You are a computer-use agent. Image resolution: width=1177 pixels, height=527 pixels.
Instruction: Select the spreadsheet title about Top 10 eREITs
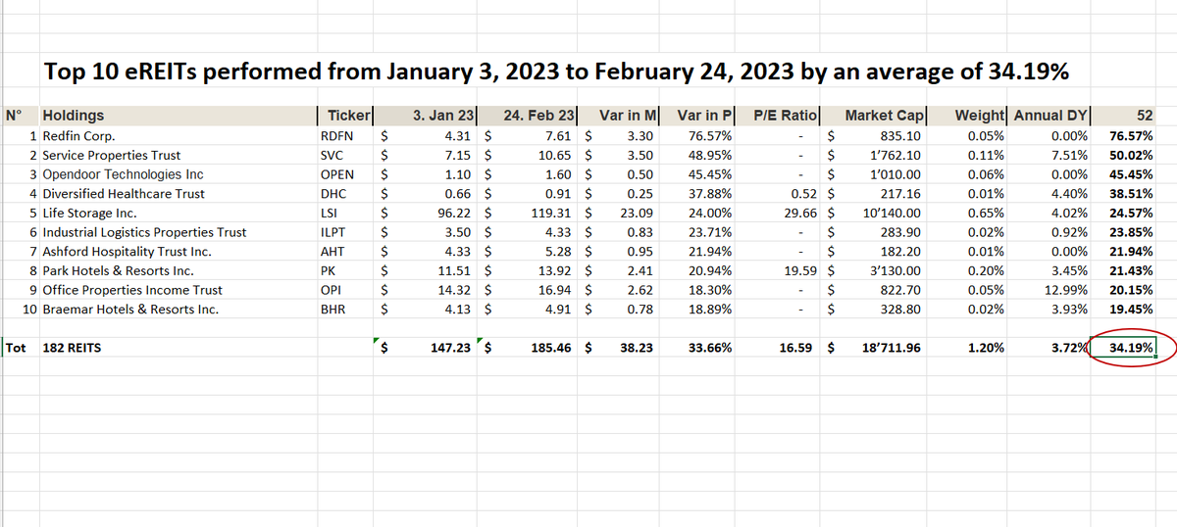555,72
